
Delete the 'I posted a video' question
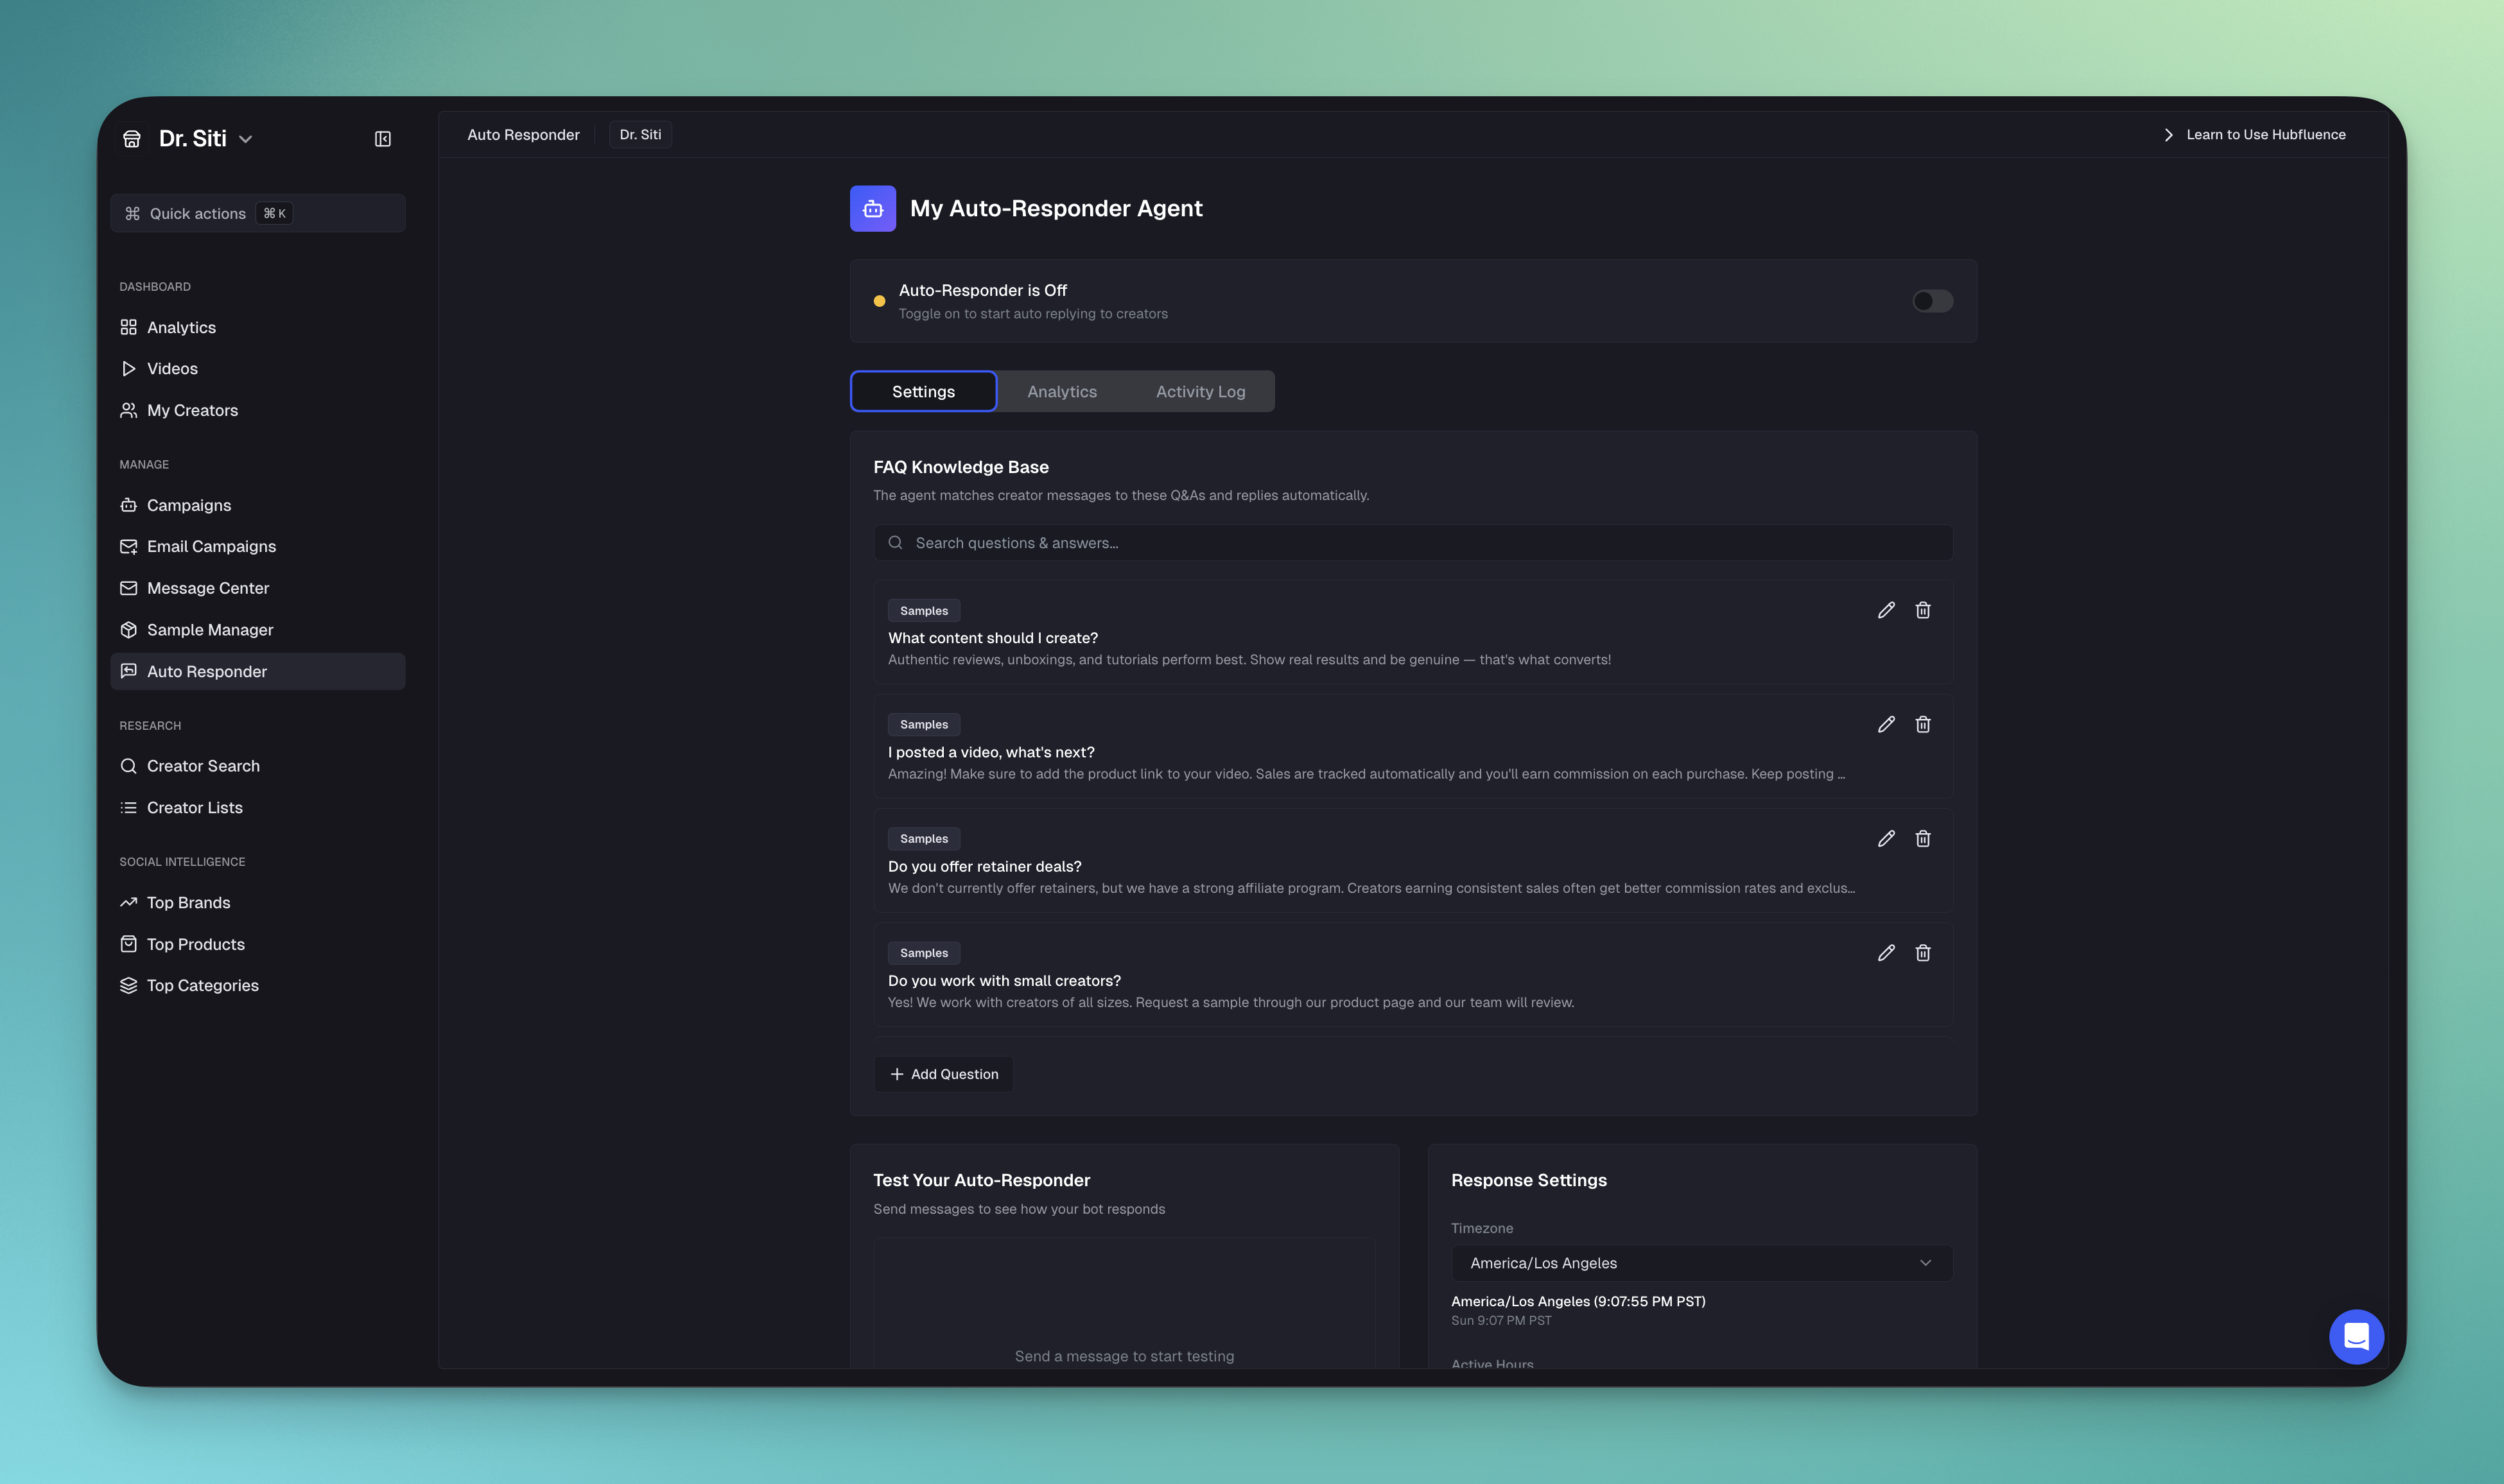1922,724
